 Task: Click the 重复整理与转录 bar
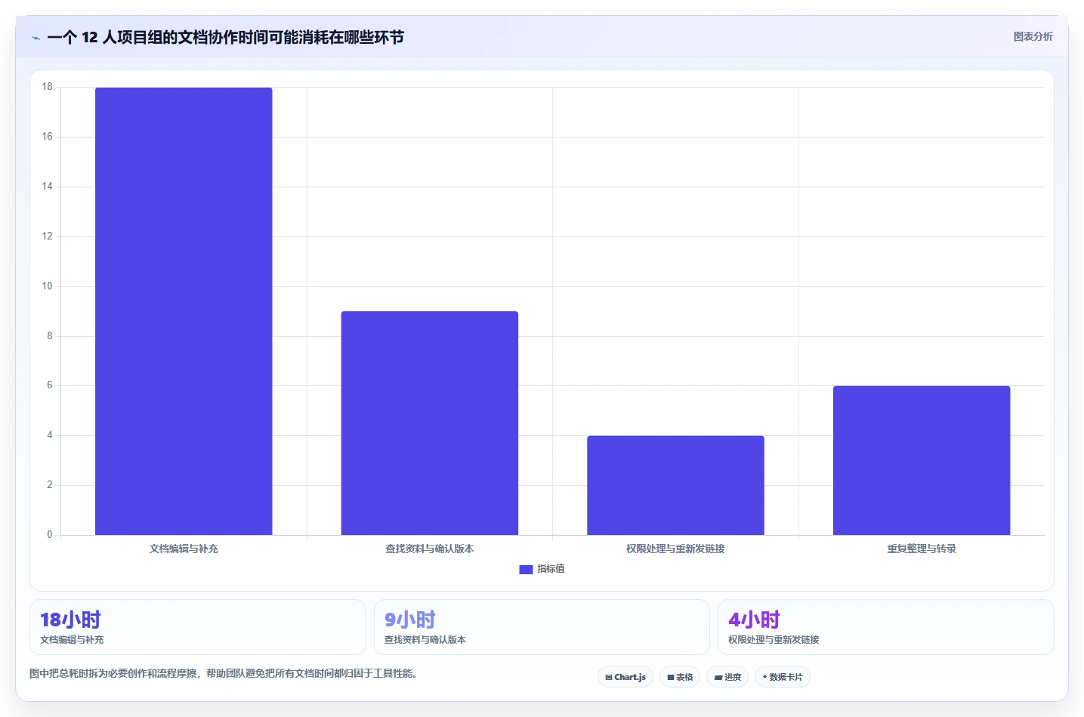click(922, 460)
